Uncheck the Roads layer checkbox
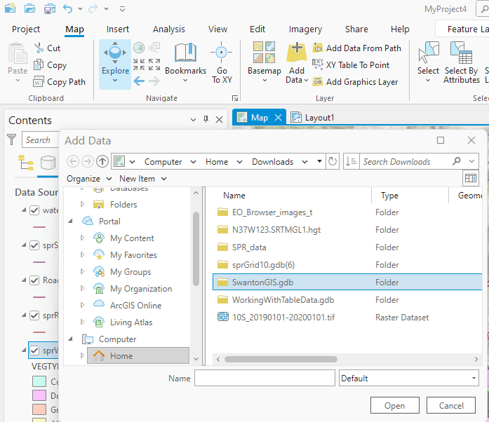489x422 pixels. click(x=34, y=280)
